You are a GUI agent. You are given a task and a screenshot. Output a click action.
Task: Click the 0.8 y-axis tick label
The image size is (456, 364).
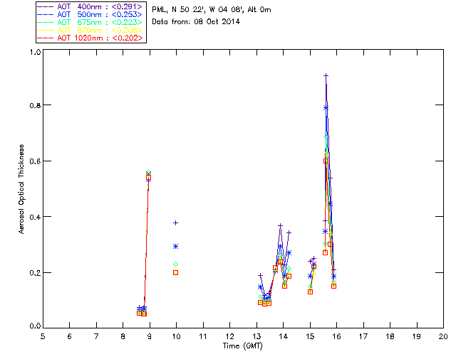[35, 105]
